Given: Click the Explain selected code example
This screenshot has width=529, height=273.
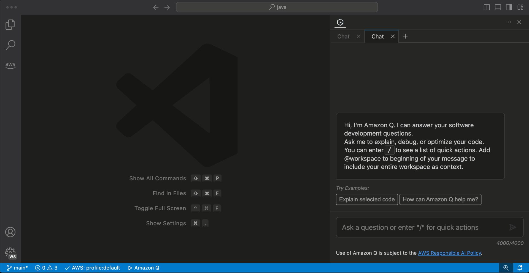Looking at the screenshot, I should pos(367,200).
